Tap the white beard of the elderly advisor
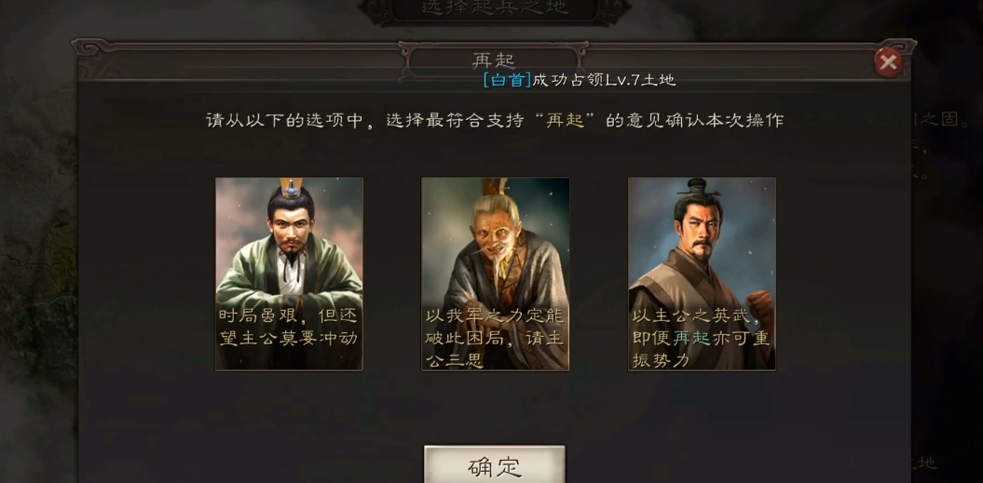 point(500,265)
